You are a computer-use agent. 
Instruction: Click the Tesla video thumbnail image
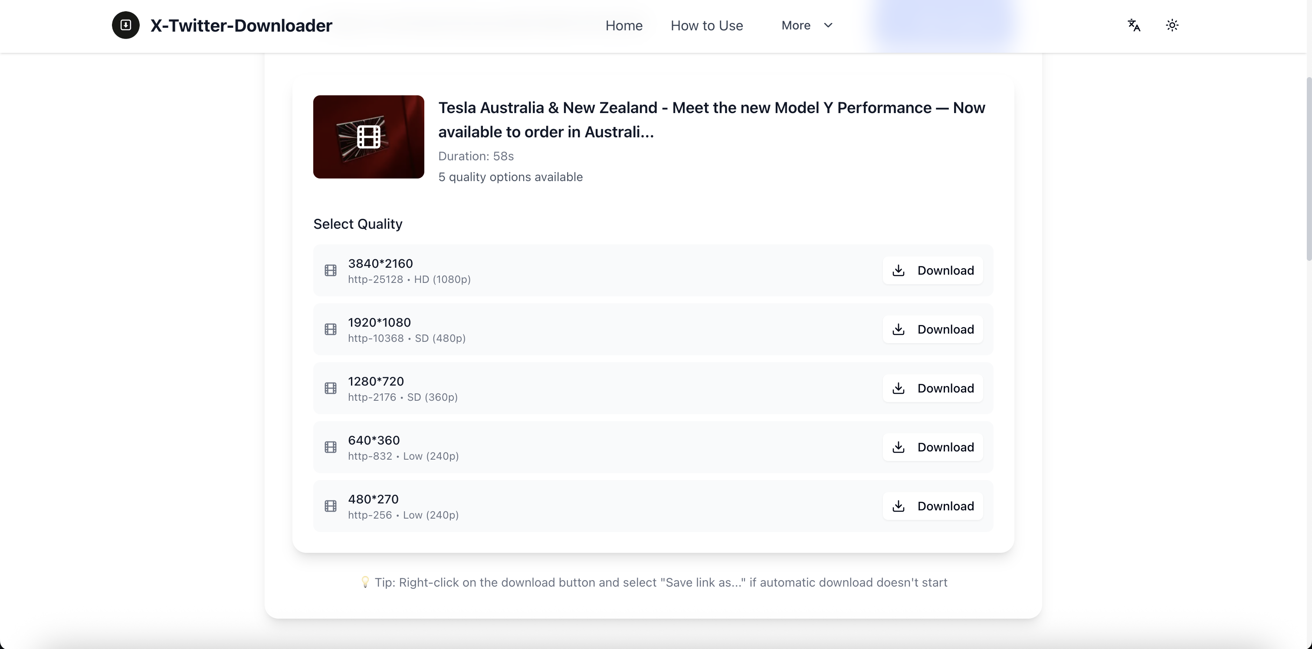[368, 137]
